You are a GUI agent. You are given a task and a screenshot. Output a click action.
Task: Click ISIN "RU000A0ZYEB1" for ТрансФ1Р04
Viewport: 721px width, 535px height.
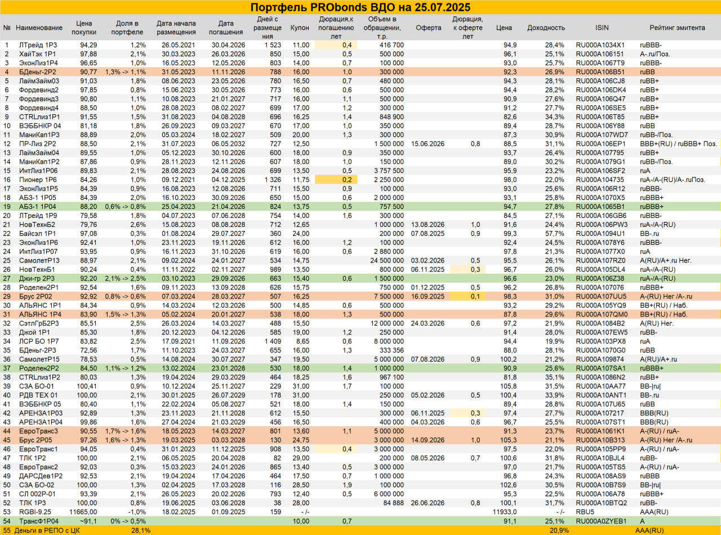pos(600,521)
